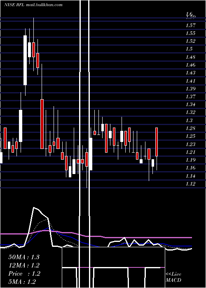Select the 1.16 price axis label

190,168
